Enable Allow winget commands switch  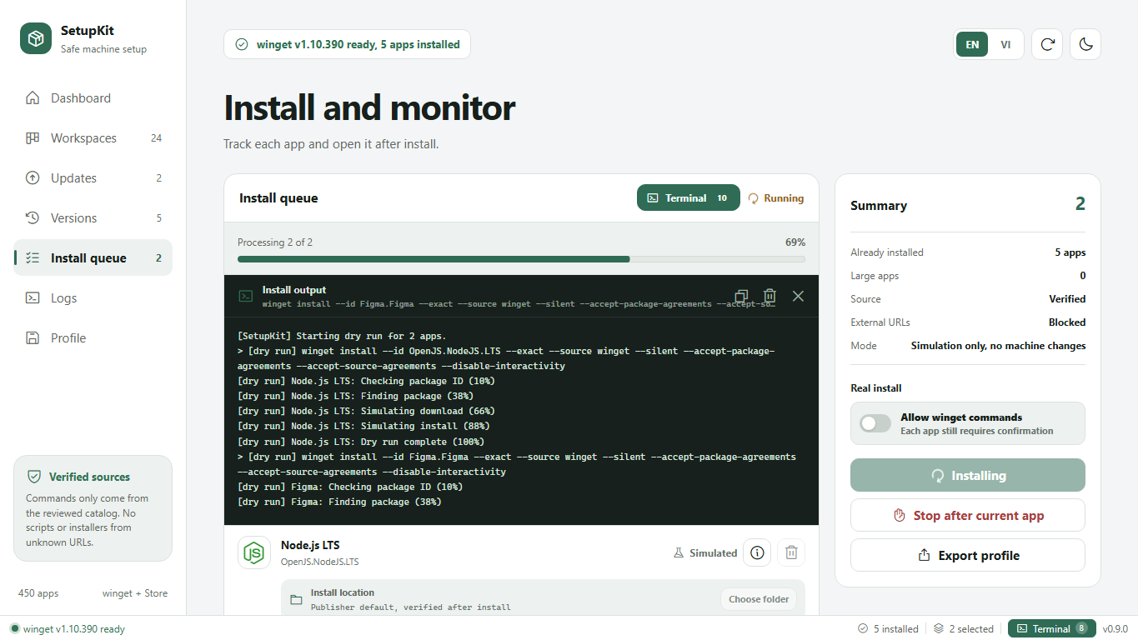(875, 423)
